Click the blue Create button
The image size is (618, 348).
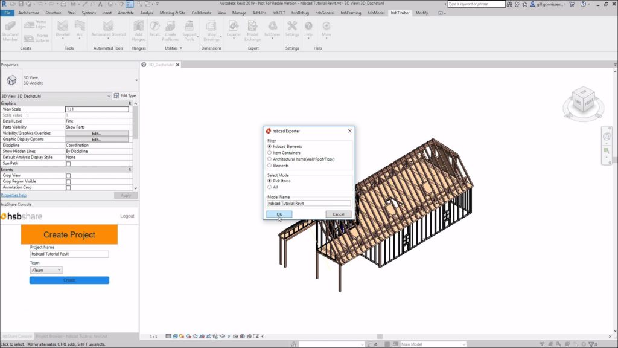coord(69,280)
